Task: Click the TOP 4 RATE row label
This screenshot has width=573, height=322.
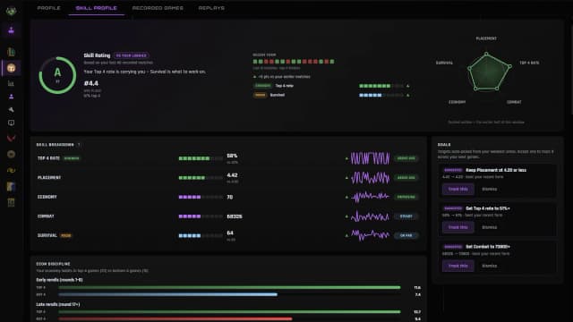Action: pyautogui.click(x=48, y=158)
